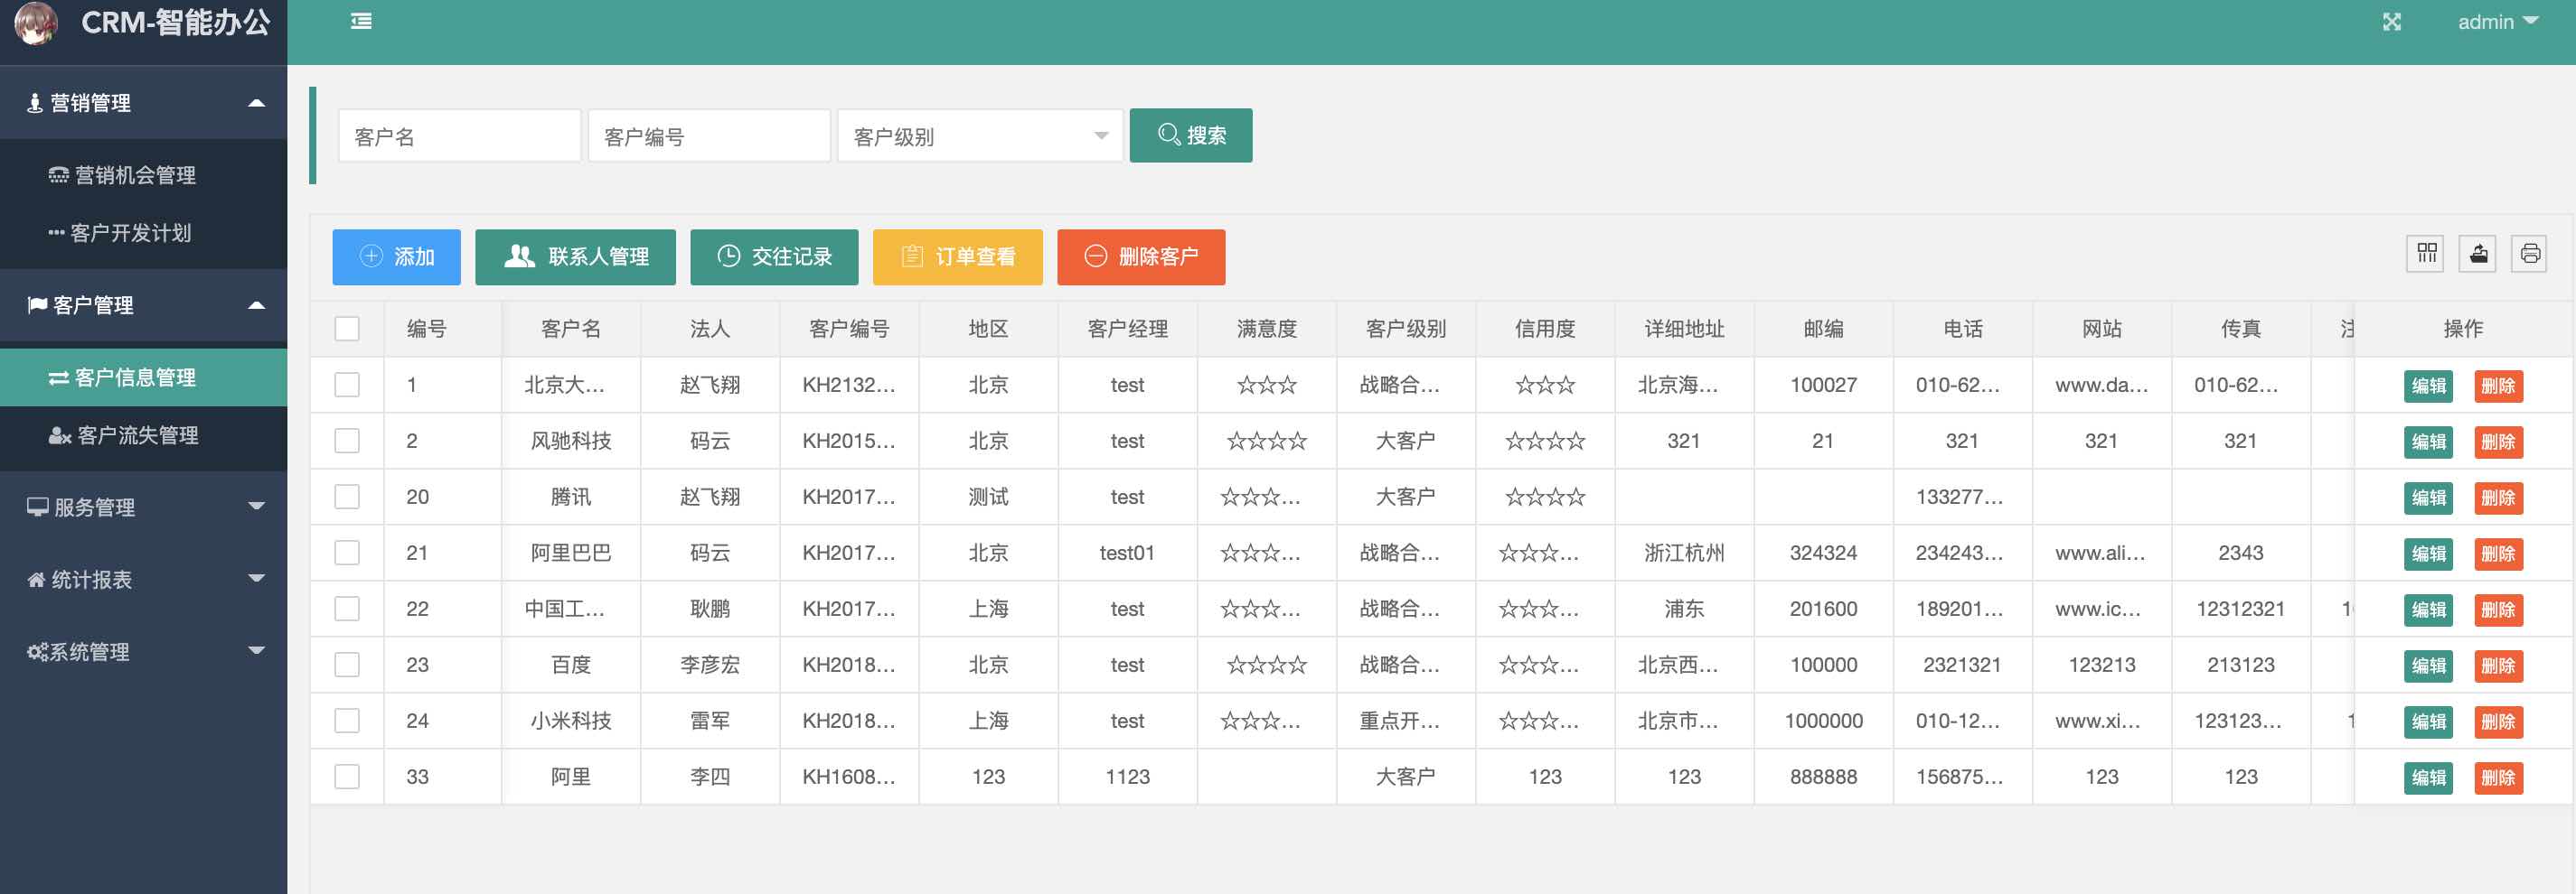Select 客户开发计划 in the sidebar
Screen dimensions: 2576x894
pos(131,234)
